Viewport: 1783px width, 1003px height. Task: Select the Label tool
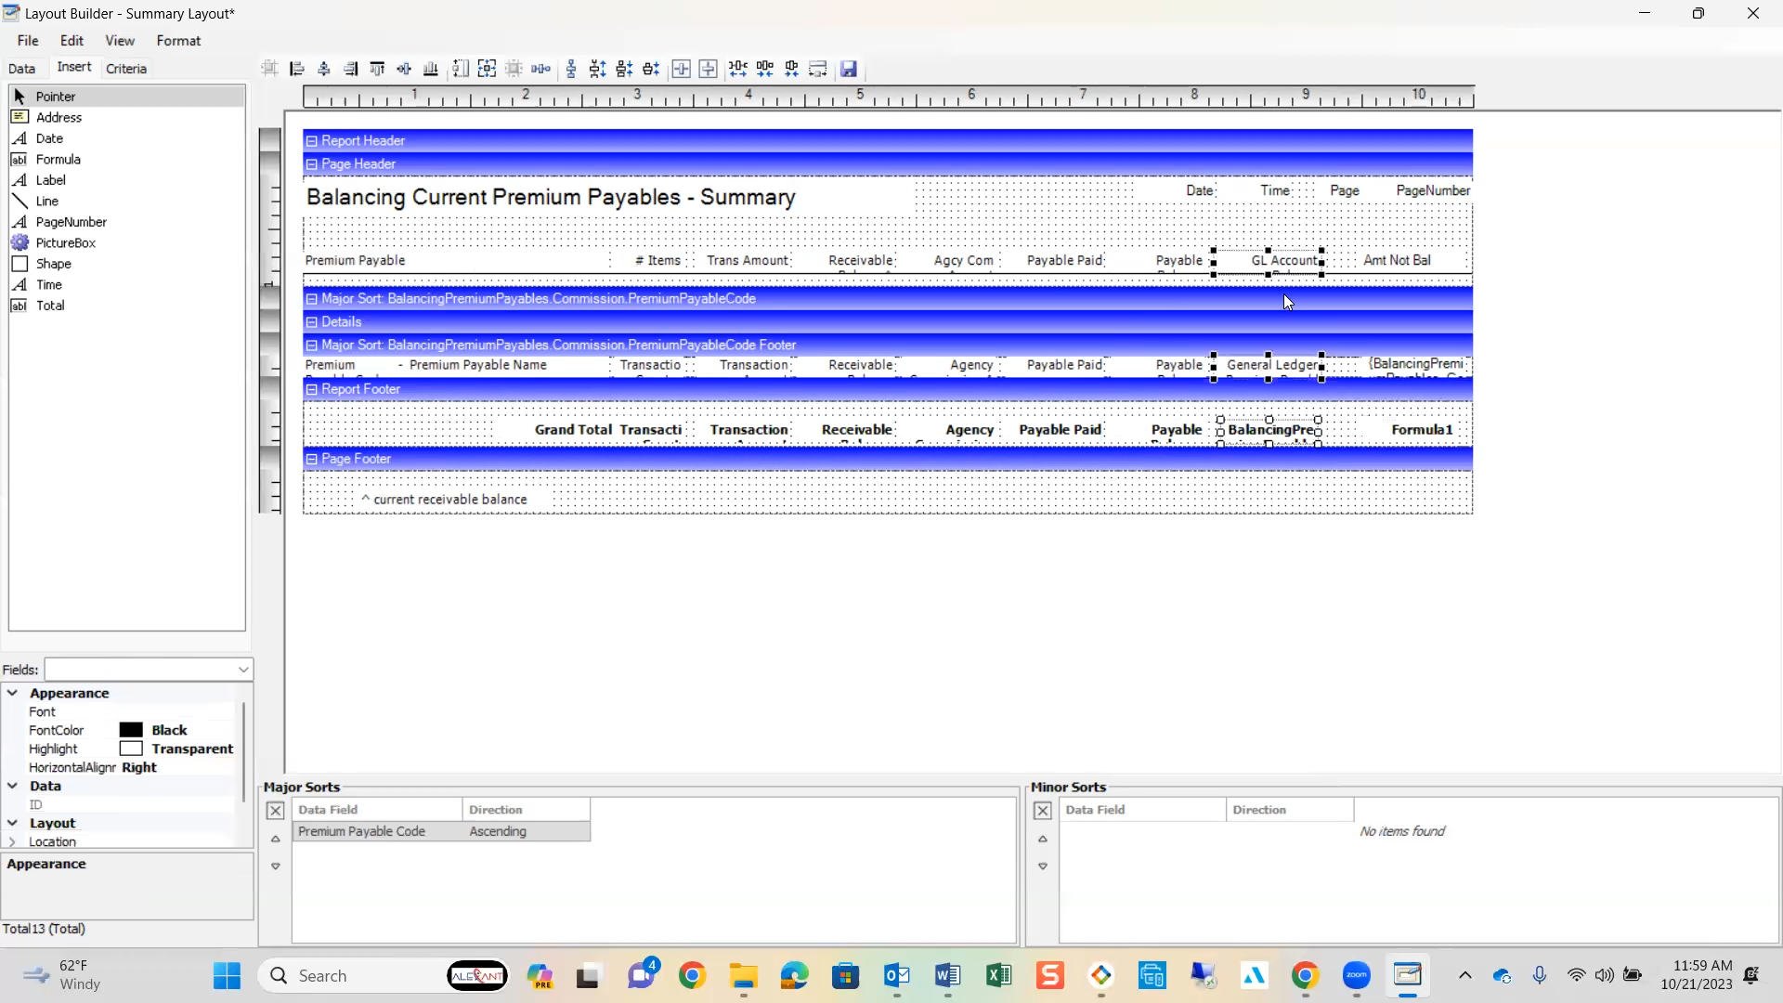point(51,180)
